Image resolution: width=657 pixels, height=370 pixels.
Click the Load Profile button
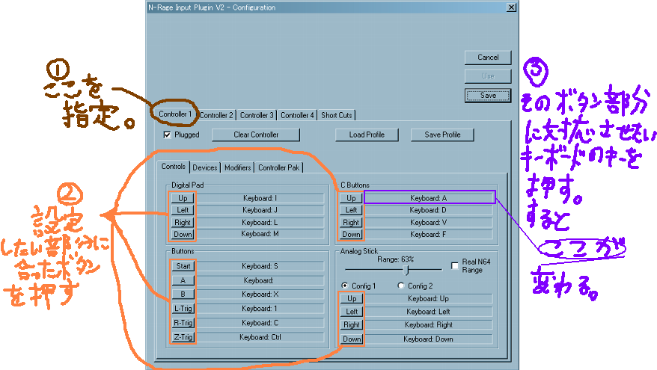coord(367,135)
